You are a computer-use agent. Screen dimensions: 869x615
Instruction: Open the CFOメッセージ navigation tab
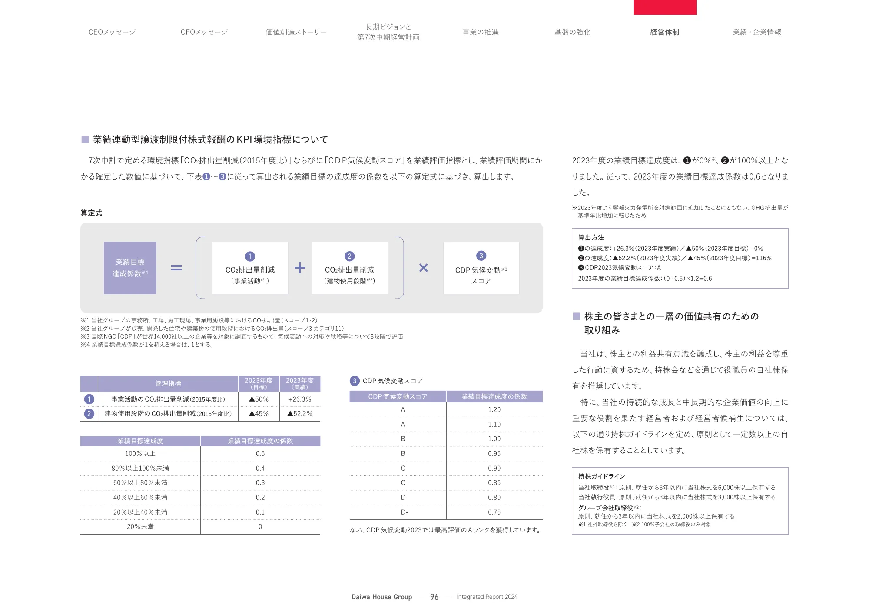click(204, 32)
